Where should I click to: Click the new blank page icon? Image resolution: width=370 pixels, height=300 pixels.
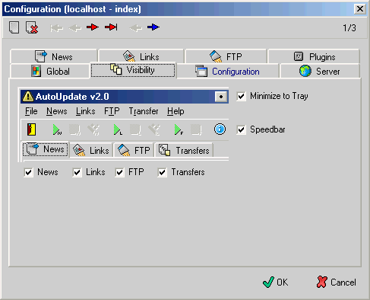(x=14, y=27)
